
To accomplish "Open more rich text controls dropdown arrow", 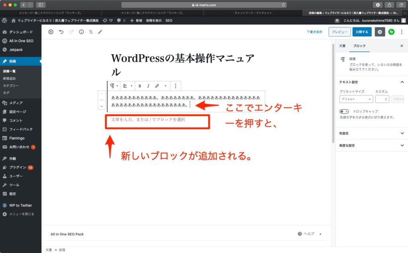I will pyautogui.click(x=165, y=86).
